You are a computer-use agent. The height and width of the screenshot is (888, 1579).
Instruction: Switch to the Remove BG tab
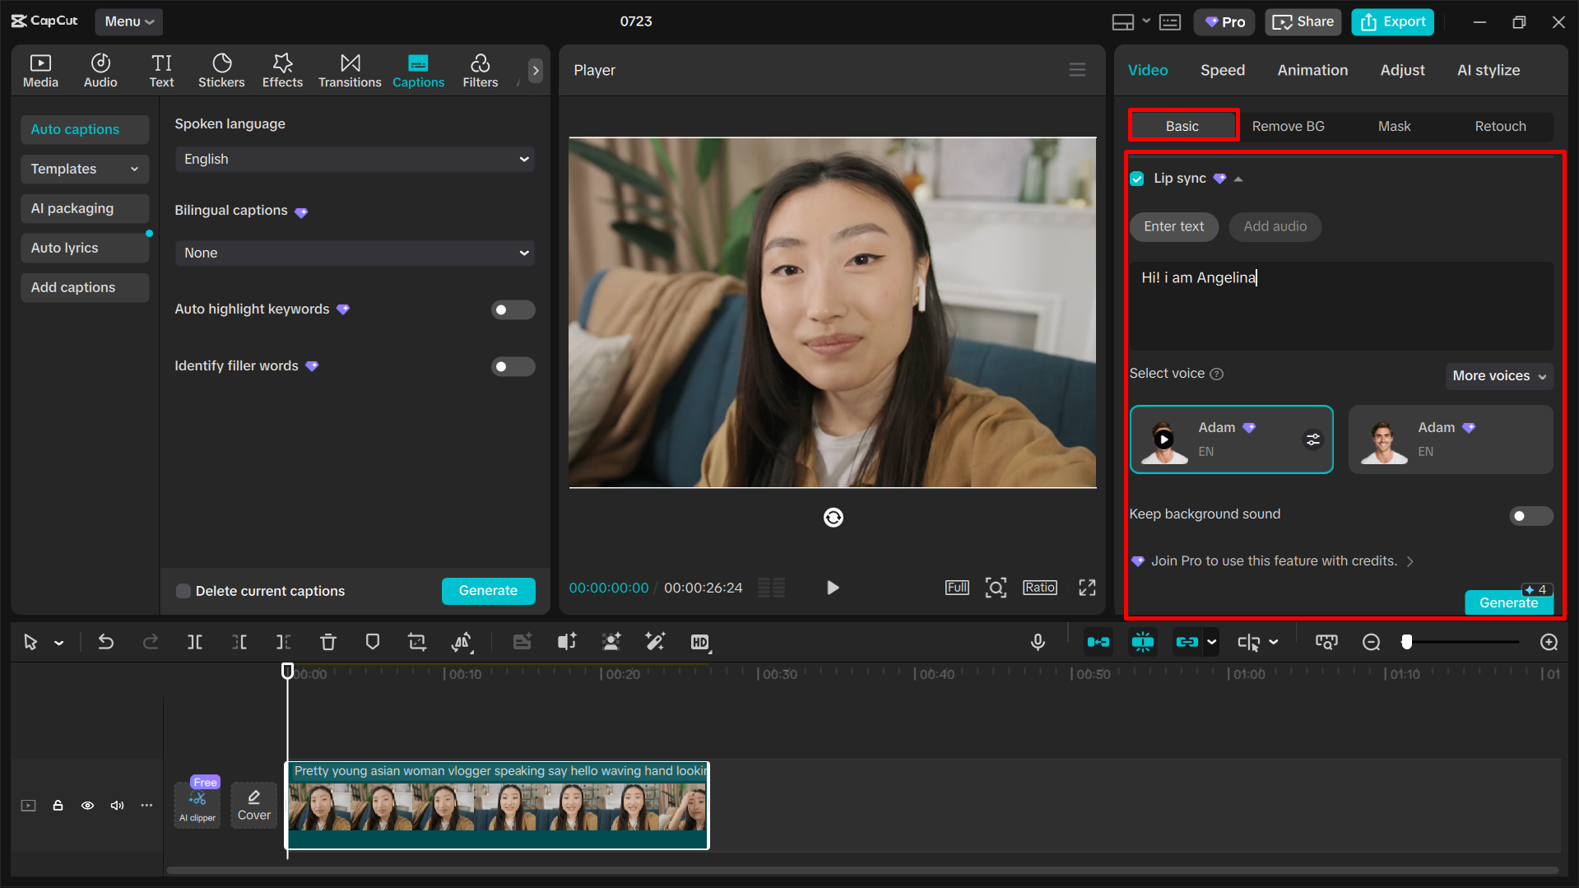(x=1288, y=126)
